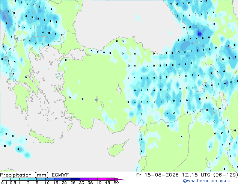Click the legend label "0.5"
This screenshot has width=238, height=184.
[x=13, y=182]
